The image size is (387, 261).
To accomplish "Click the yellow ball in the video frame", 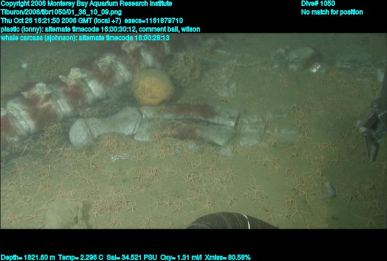I will [x=153, y=86].
